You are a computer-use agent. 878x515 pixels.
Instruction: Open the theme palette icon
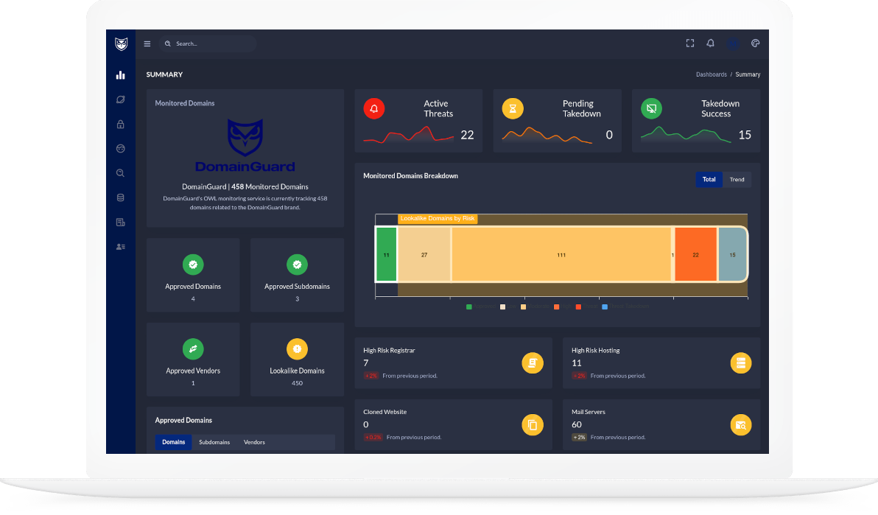tap(756, 43)
